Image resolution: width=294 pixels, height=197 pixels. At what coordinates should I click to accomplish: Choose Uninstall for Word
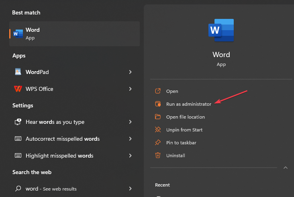pos(176,156)
